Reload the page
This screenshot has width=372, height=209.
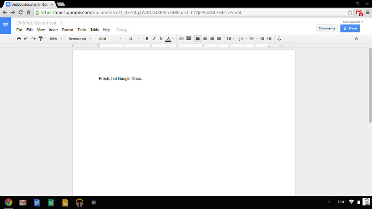tap(21, 12)
